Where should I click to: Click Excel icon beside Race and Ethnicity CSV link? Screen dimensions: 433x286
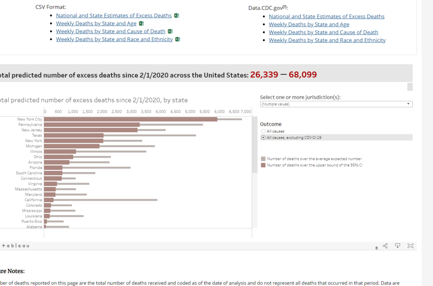(x=178, y=39)
